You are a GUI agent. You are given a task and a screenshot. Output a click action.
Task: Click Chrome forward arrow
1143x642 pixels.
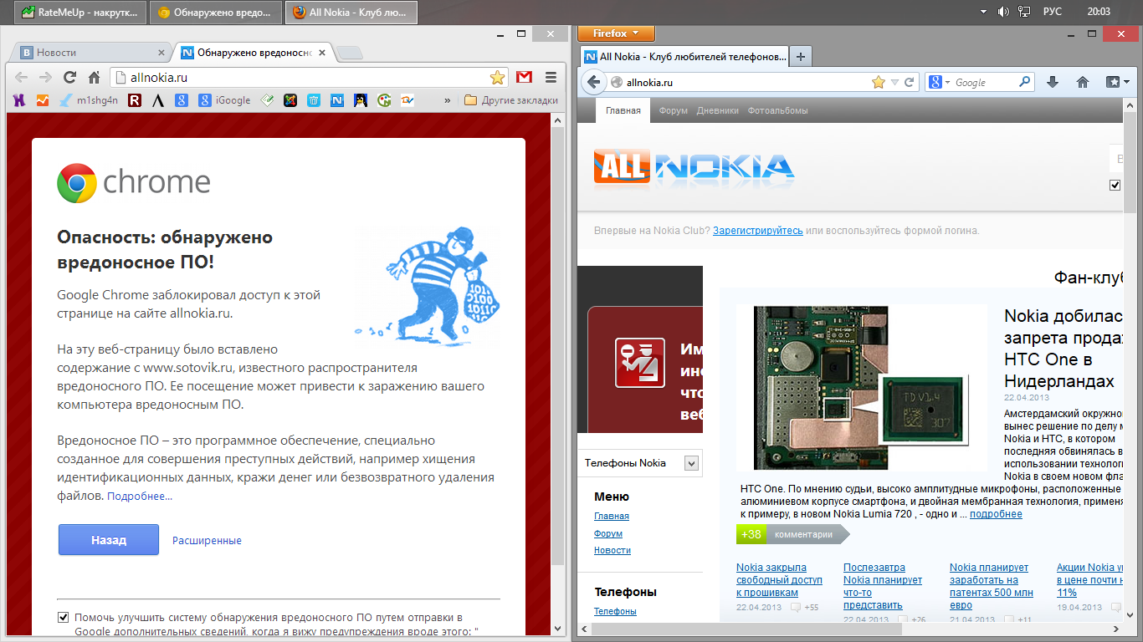pos(45,78)
